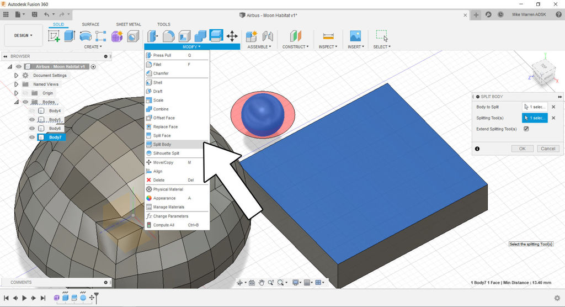
Task: Expand the Named Views tree node
Action: tap(16, 84)
